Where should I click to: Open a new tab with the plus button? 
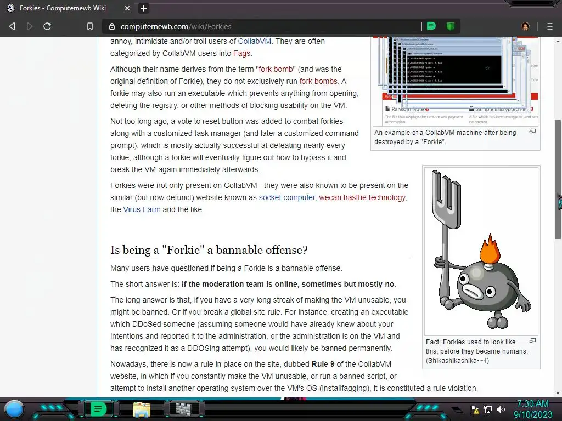144,8
